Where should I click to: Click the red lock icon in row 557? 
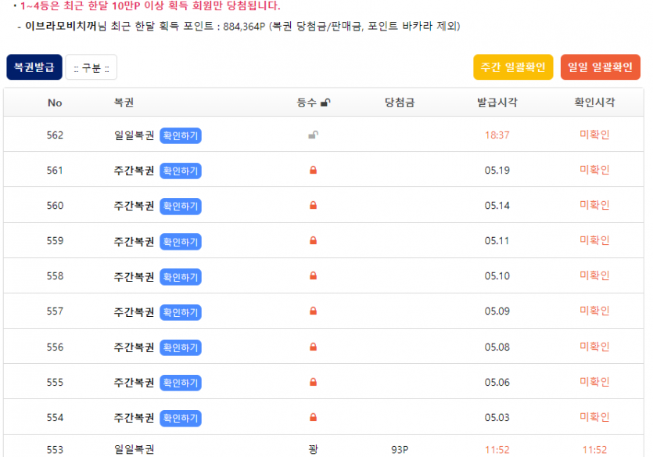(313, 311)
